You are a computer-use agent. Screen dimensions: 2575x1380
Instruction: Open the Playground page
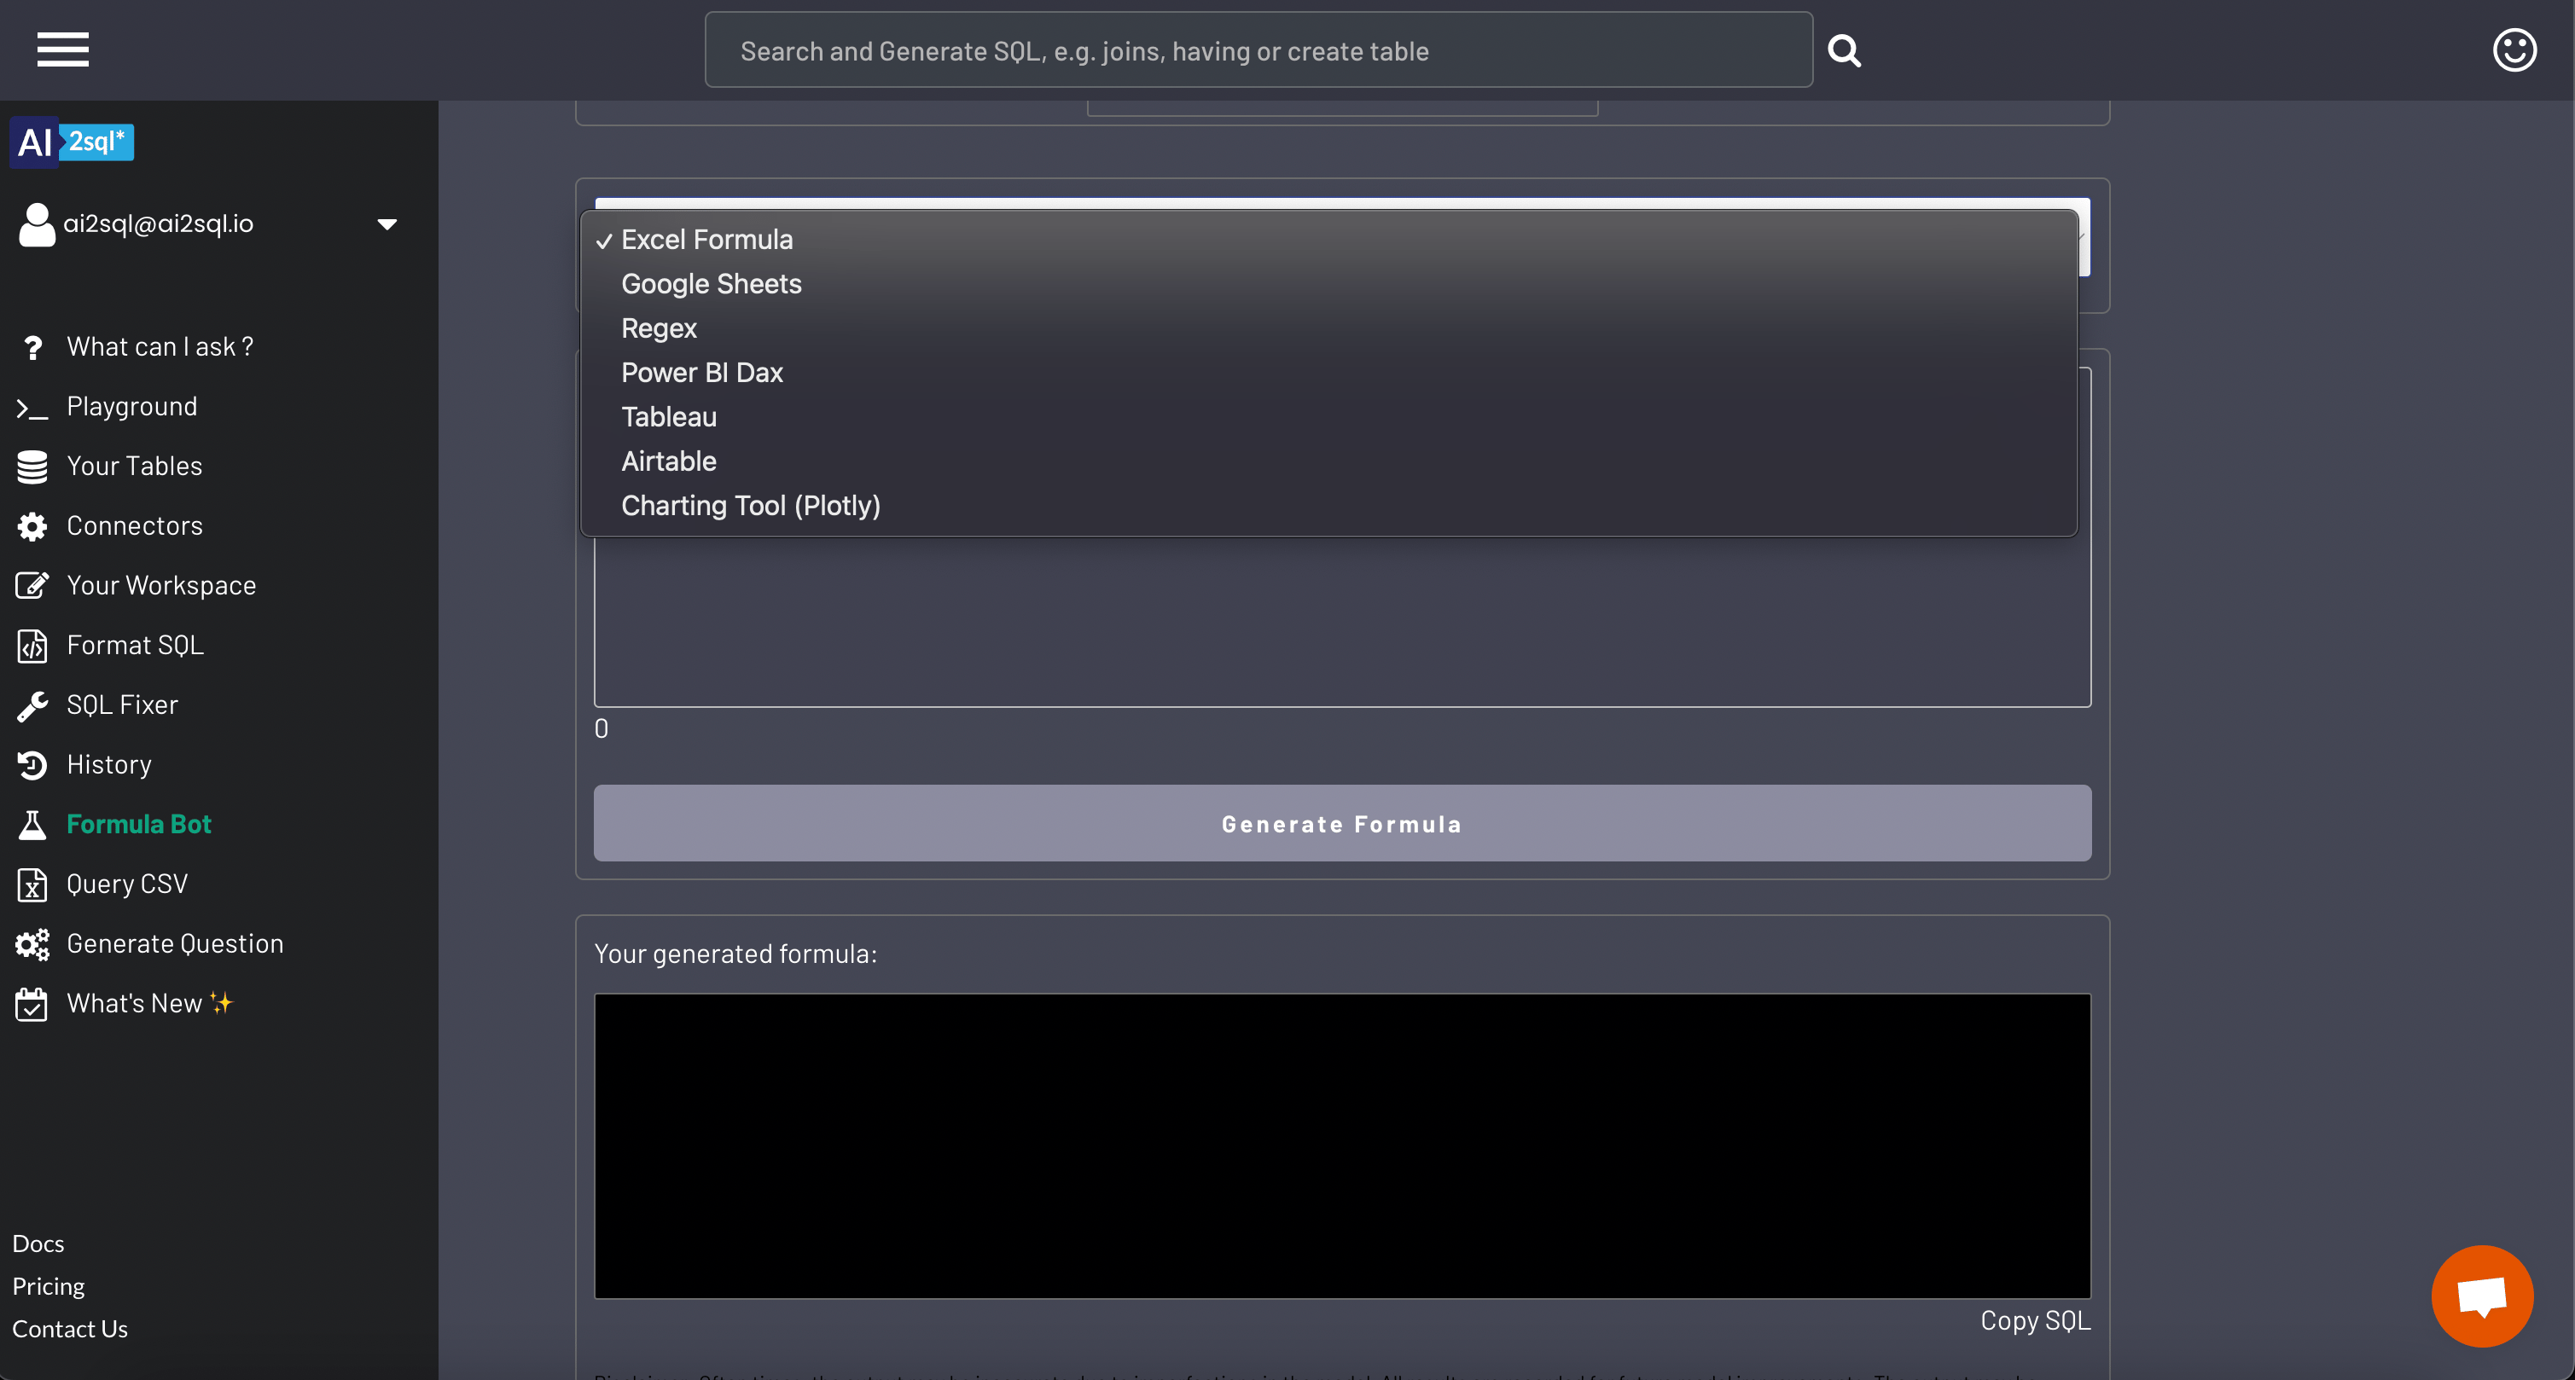point(132,407)
